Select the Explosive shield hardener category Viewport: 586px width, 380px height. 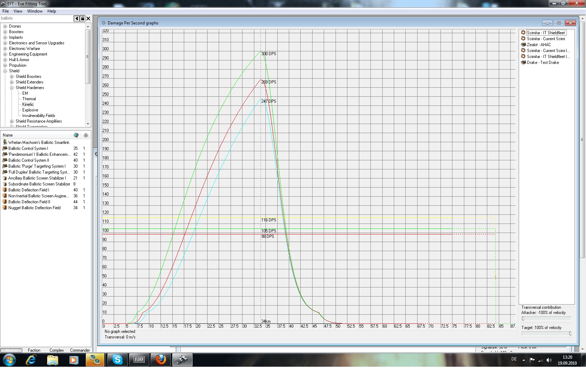(x=30, y=110)
